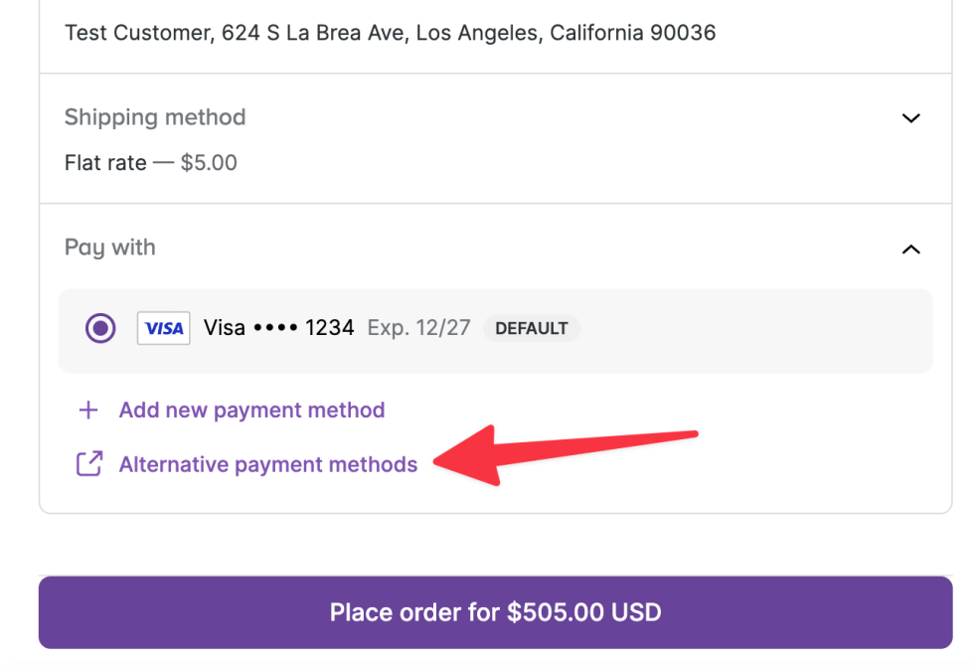The image size is (974, 667).
Task: Click the Shipping method heading
Action: (x=155, y=117)
